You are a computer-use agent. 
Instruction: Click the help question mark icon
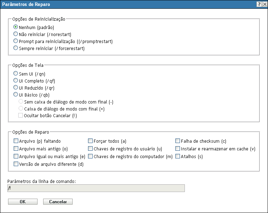point(259,5)
